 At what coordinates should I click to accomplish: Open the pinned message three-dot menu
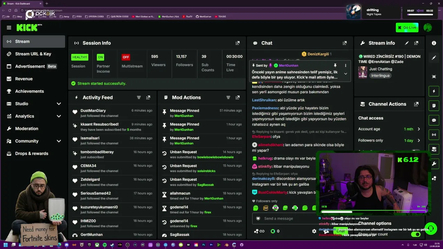pyautogui.click(x=345, y=65)
